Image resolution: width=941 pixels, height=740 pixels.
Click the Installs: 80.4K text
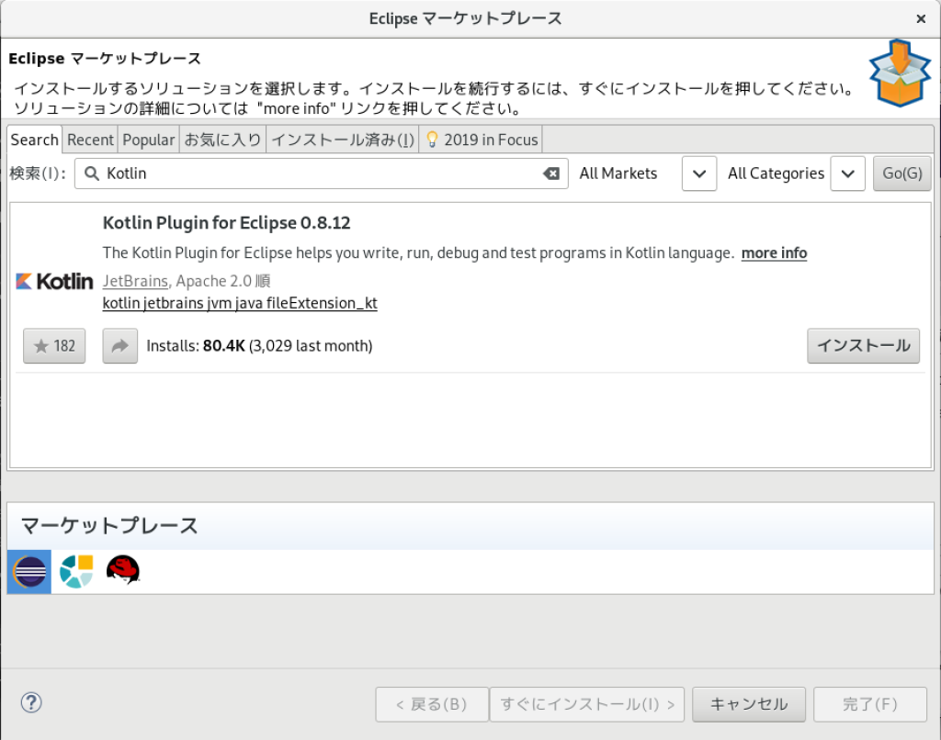[x=196, y=346]
